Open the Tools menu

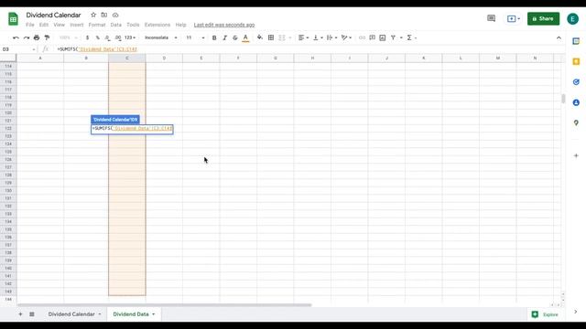click(x=133, y=25)
